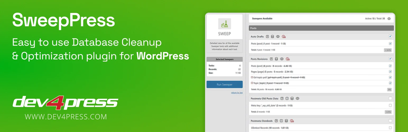Click the exclamation icon for Postmeta Old Posts Data
The height and width of the screenshot is (132, 408).
click(287, 98)
